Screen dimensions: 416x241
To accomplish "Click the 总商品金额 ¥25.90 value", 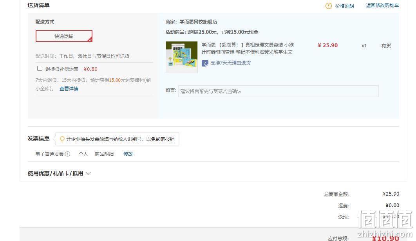I will 391,194.
